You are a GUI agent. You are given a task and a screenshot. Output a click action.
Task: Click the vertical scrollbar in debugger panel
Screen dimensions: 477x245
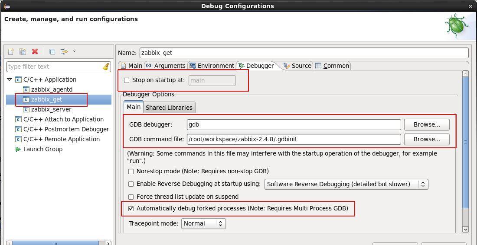465,142
